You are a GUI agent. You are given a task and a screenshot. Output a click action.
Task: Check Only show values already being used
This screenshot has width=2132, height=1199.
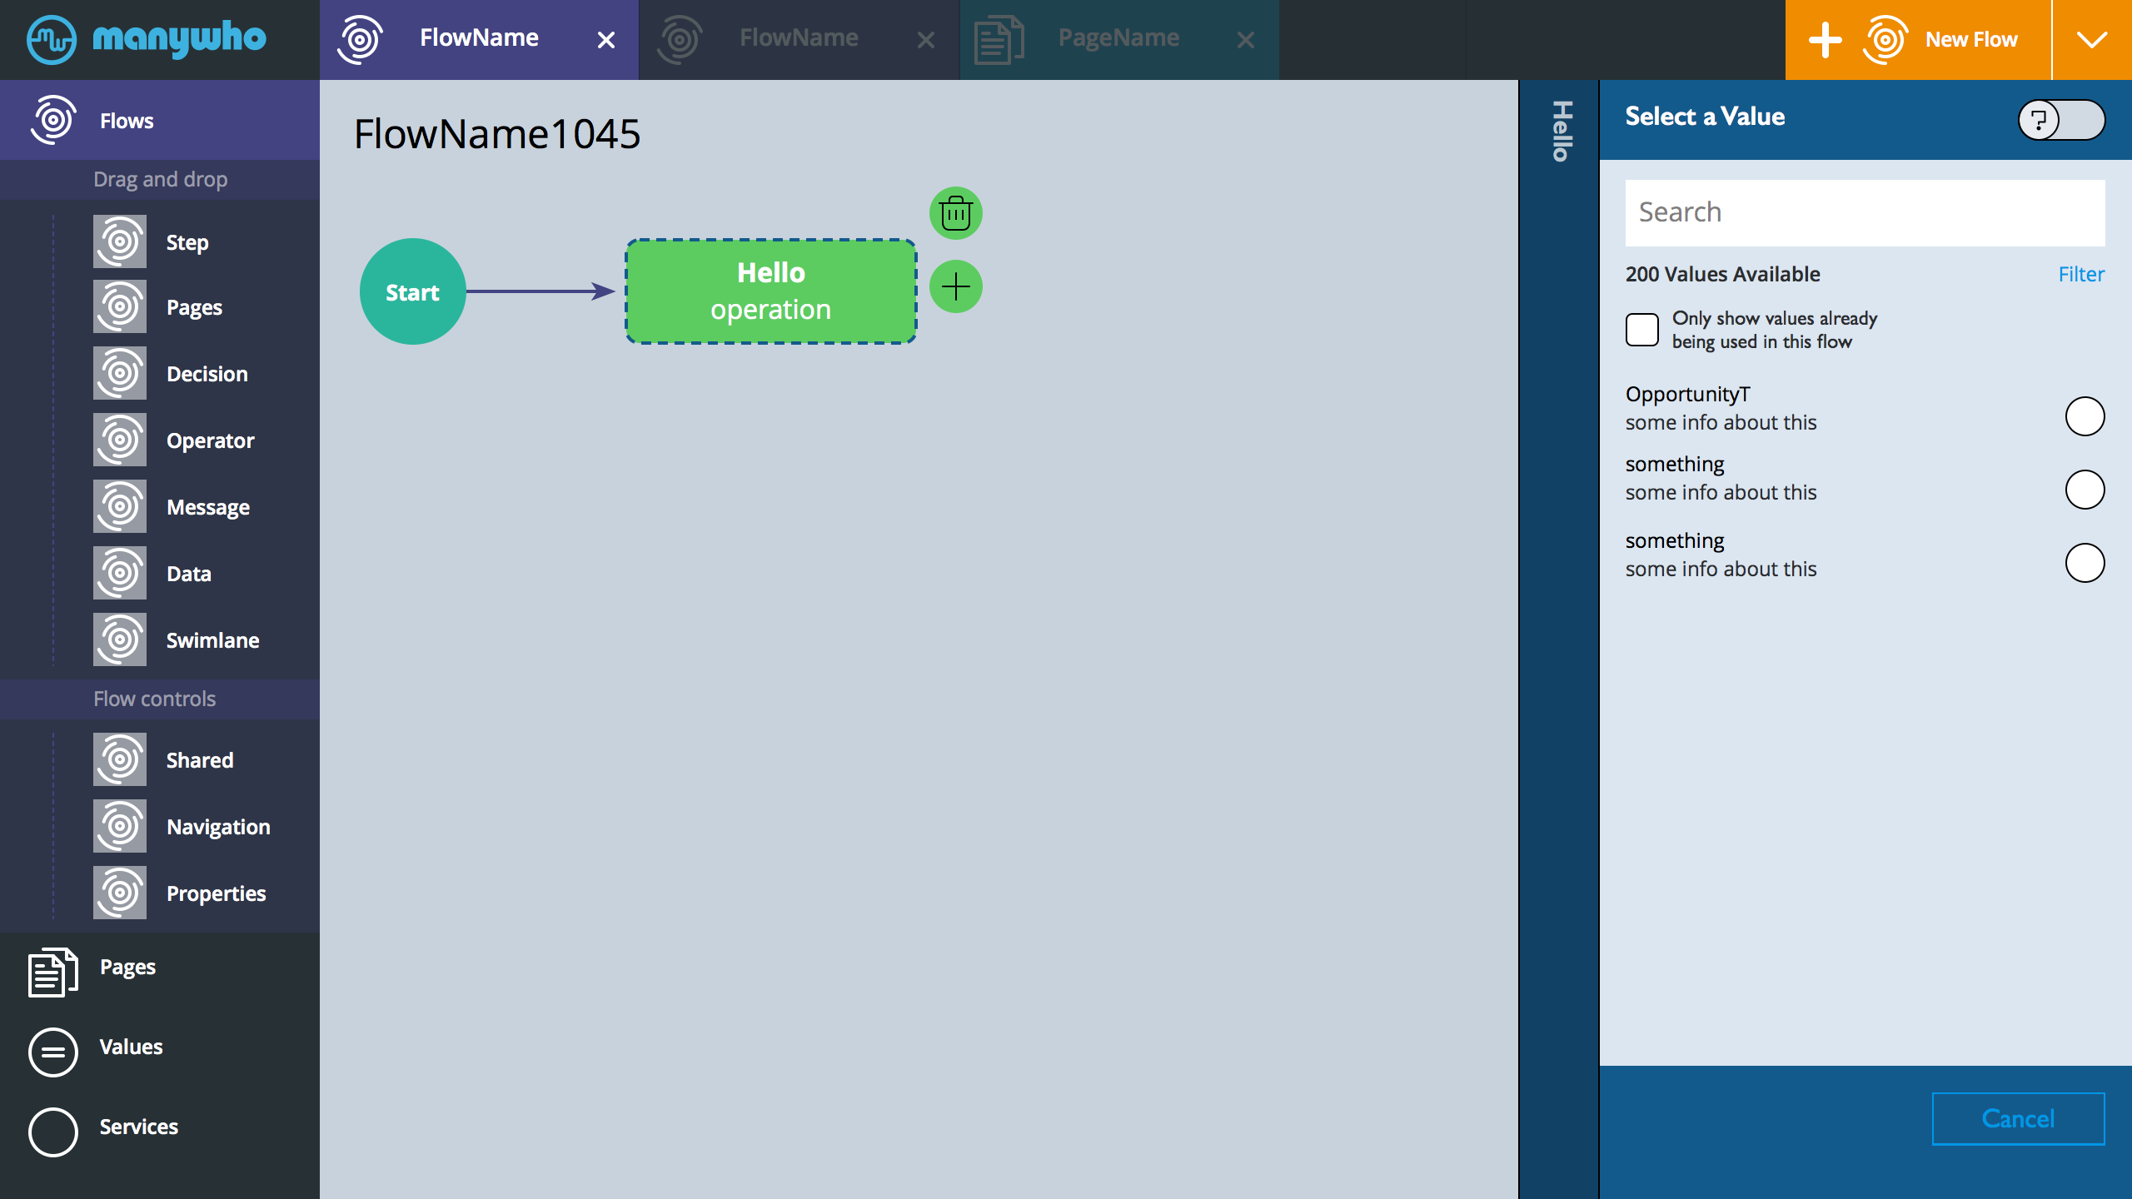pyautogui.click(x=1642, y=330)
